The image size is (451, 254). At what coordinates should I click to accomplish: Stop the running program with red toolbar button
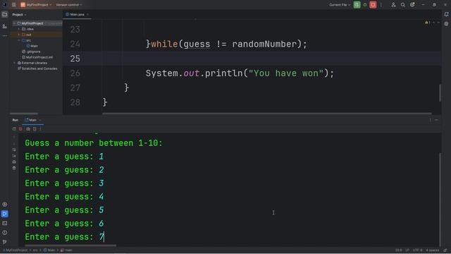pos(373,5)
